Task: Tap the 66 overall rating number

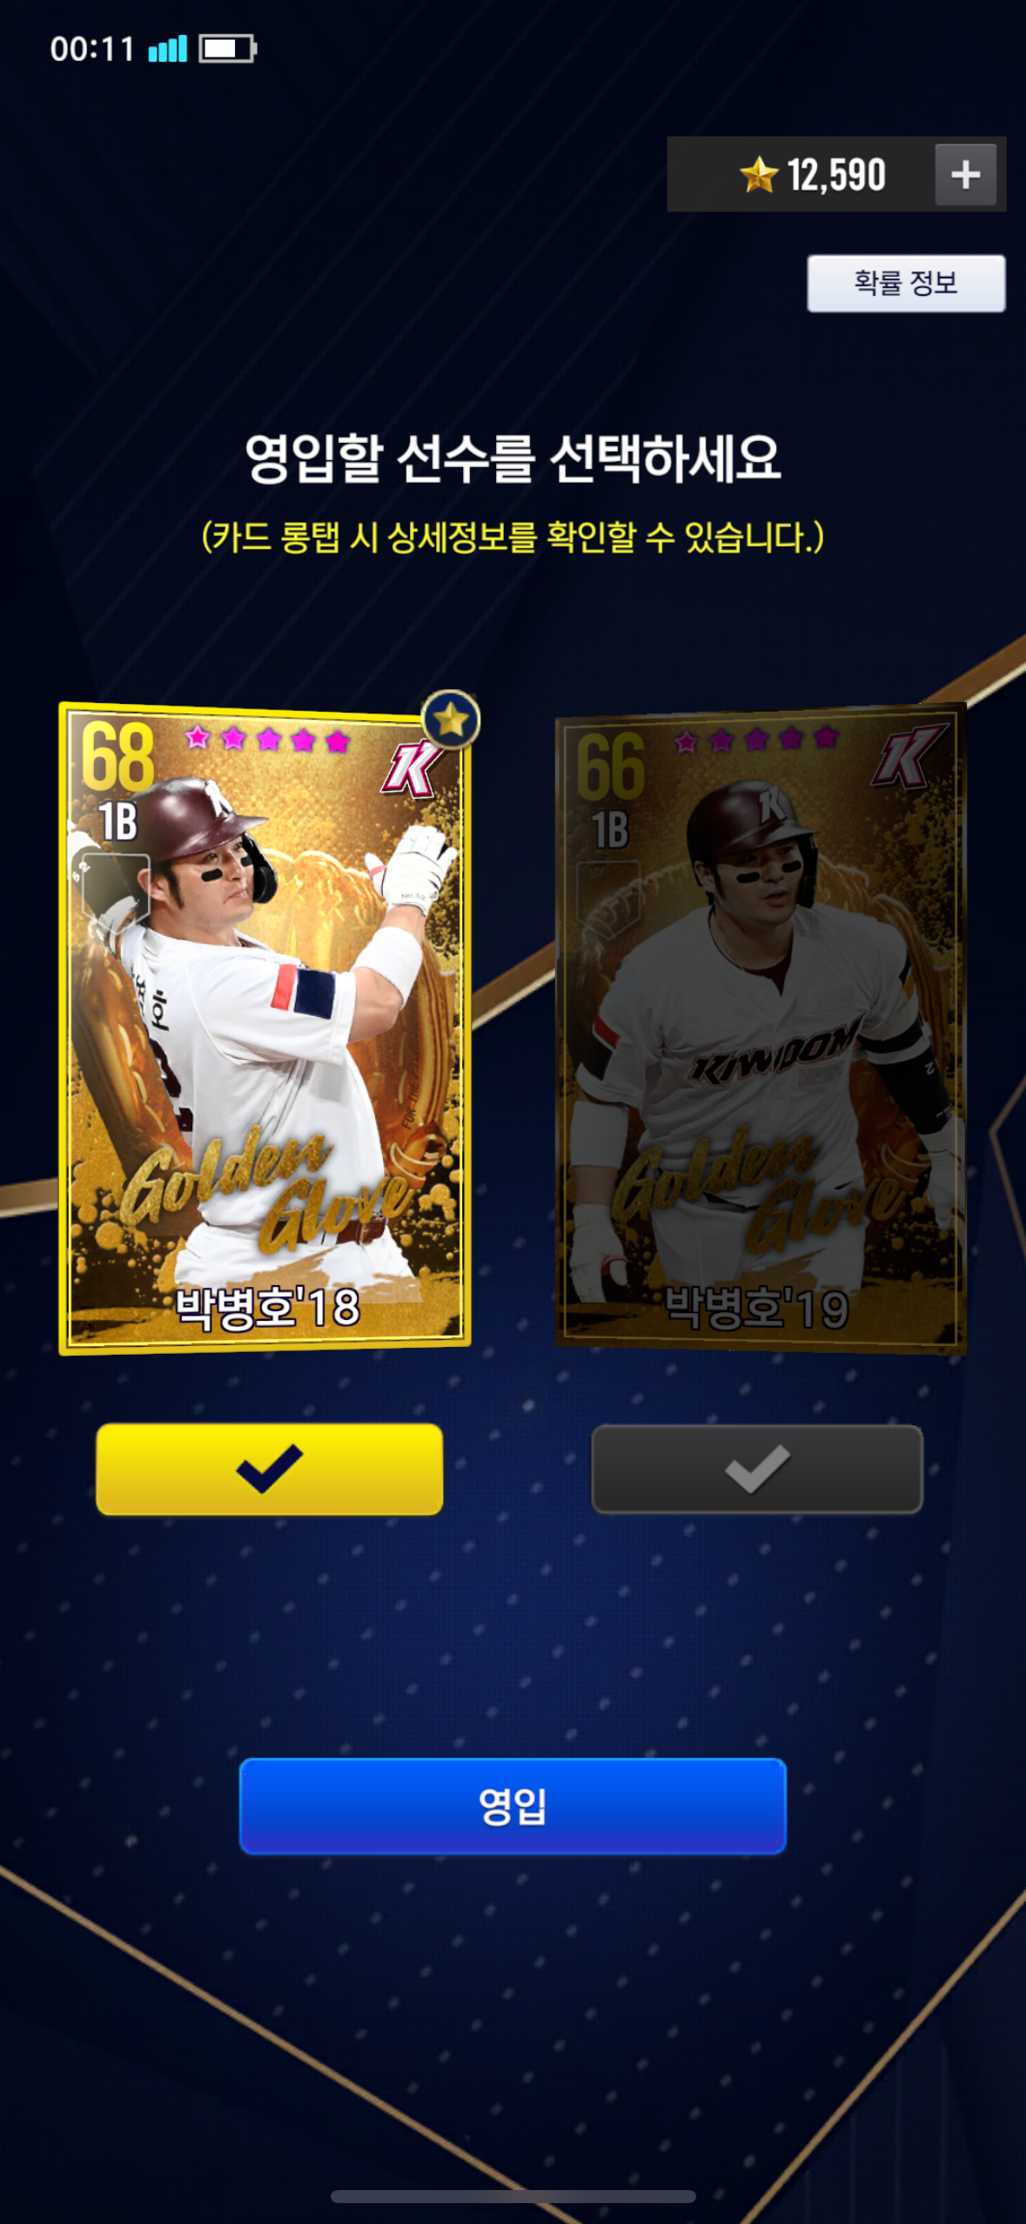Action: tap(610, 767)
